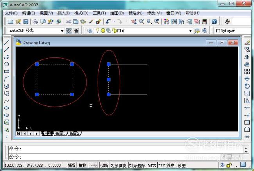
Task: Open the 绘图(D) menu
Action: 117,13
